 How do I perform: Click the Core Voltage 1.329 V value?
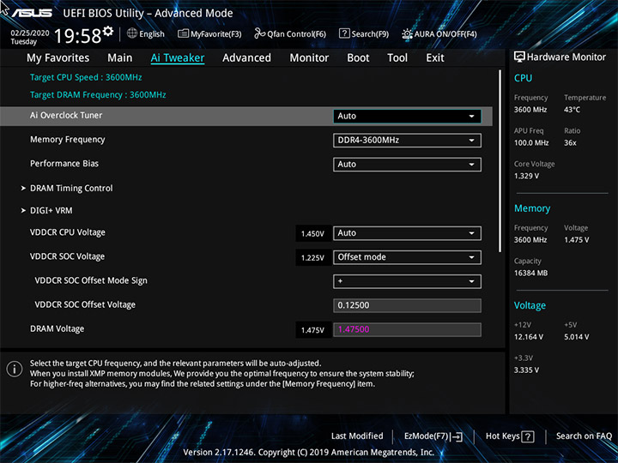[x=526, y=176]
